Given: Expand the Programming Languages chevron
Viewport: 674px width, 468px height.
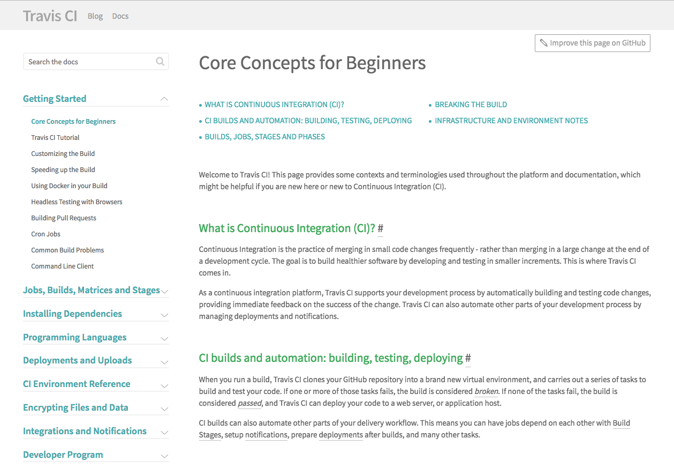Looking at the screenshot, I should click(164, 338).
